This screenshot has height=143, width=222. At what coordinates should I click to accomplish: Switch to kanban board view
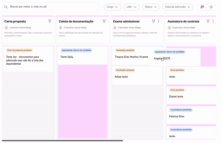coord(202,7)
